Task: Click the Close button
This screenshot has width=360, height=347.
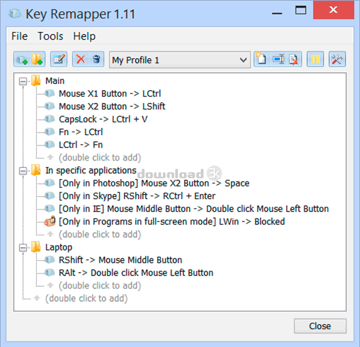Action: [320, 326]
